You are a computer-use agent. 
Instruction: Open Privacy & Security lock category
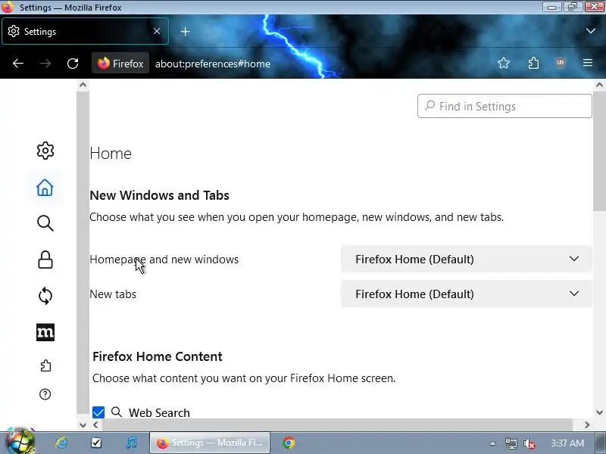(x=45, y=260)
